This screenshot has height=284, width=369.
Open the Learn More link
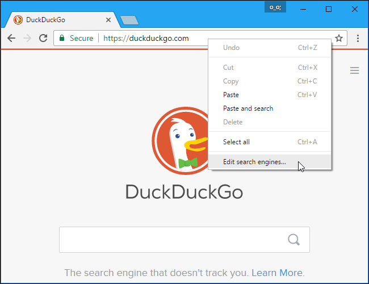(x=277, y=273)
